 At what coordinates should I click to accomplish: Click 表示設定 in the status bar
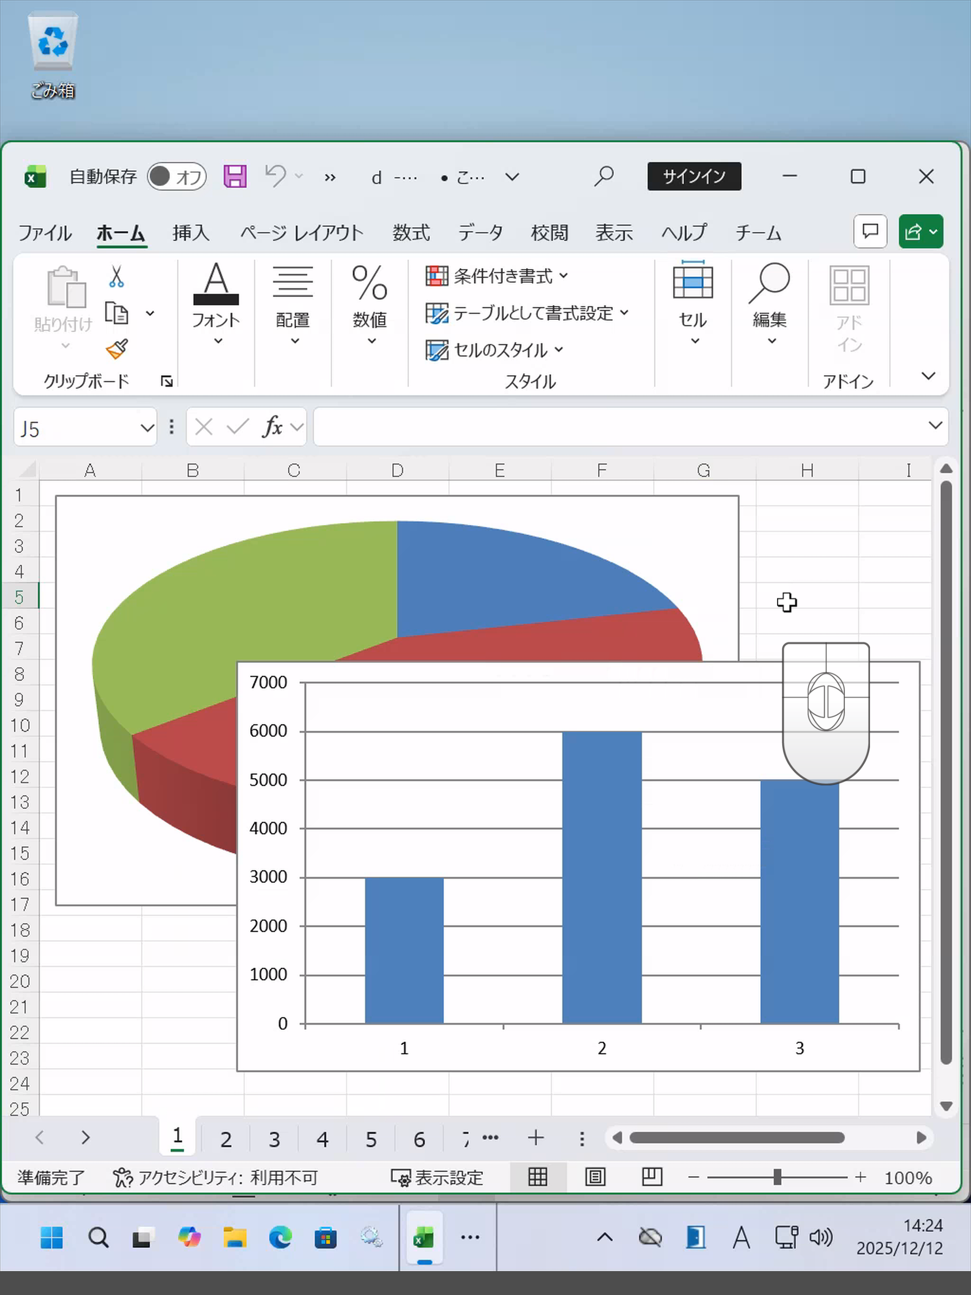[x=438, y=1177]
